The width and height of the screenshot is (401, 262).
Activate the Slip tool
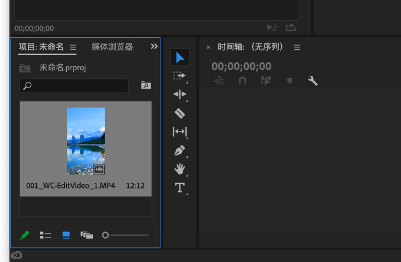pos(179,132)
